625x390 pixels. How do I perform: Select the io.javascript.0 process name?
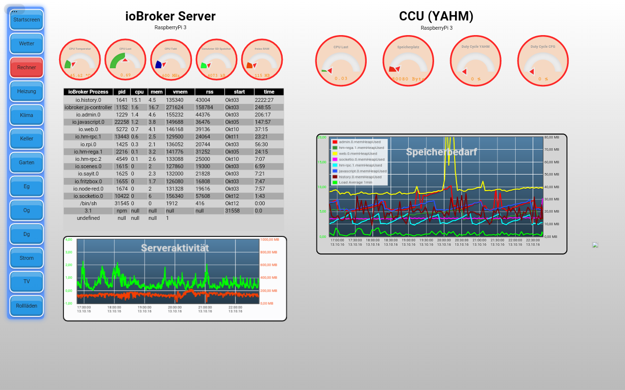[88, 122]
